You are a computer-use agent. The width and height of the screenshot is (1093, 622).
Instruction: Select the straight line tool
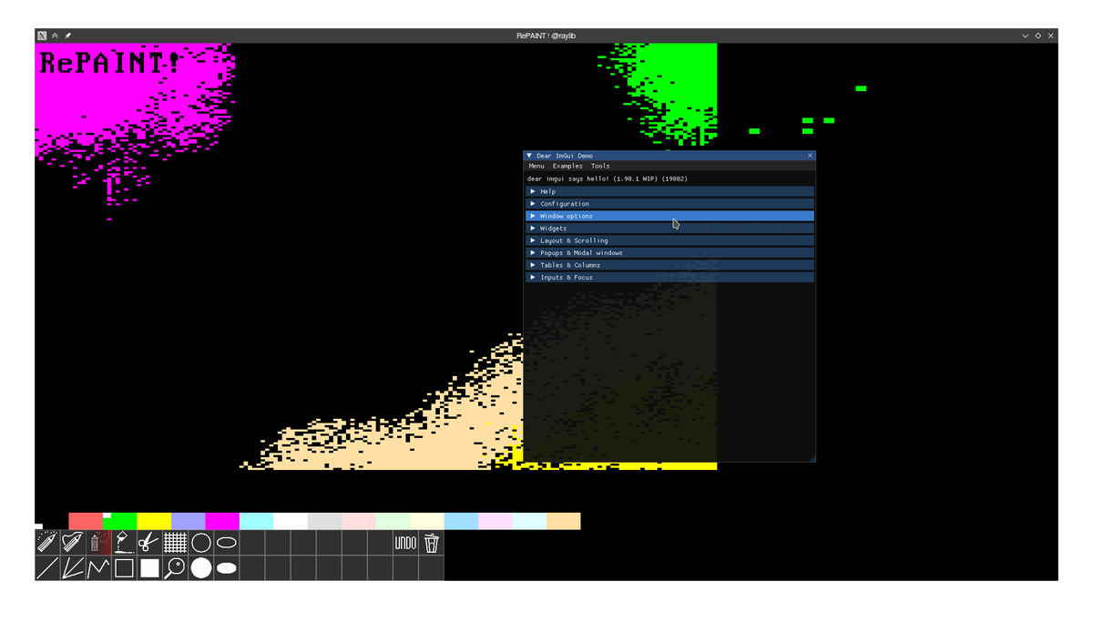click(x=47, y=568)
